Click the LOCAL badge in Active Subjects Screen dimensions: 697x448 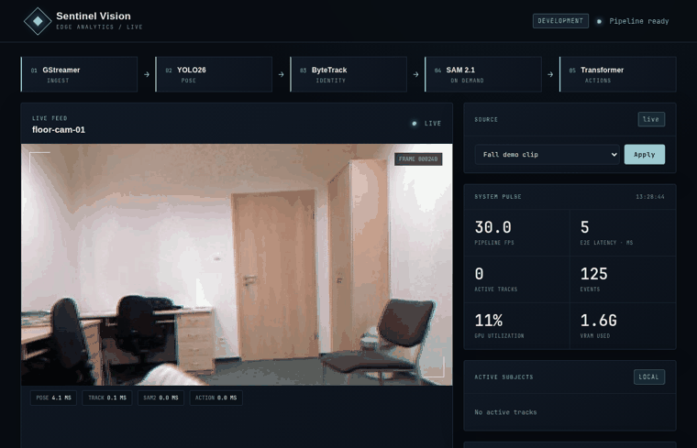point(649,377)
